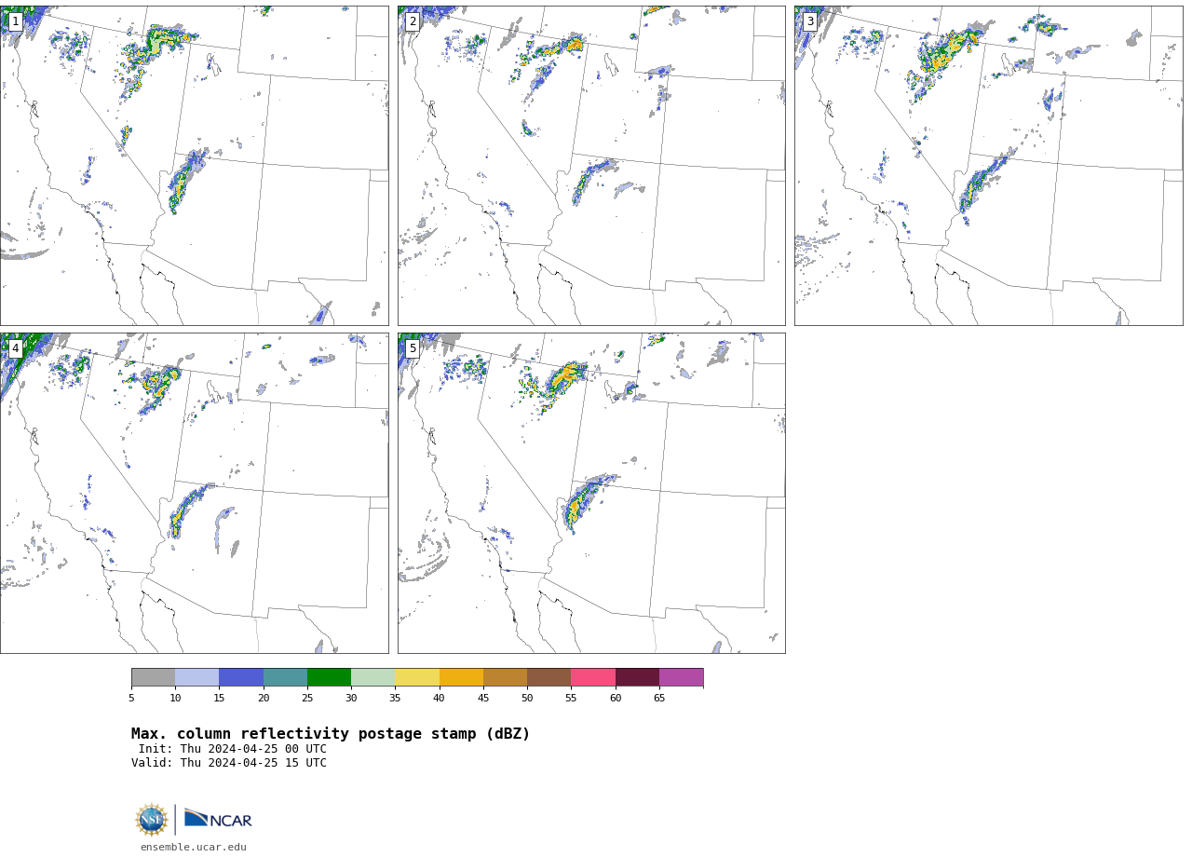The image size is (1192, 857).
Task: Click the colorbar tick label '65'
Action: point(659,699)
